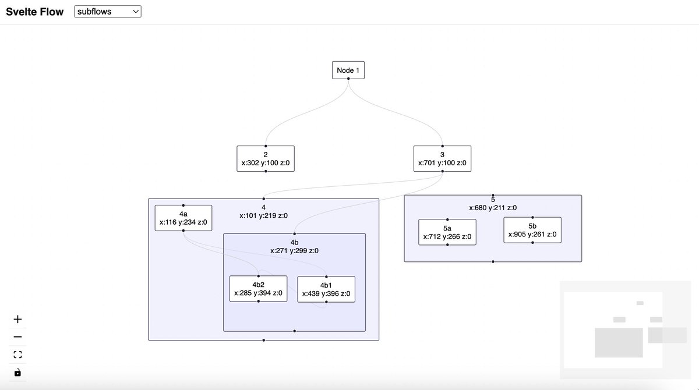Click bottom handle of node 3

tap(442, 172)
